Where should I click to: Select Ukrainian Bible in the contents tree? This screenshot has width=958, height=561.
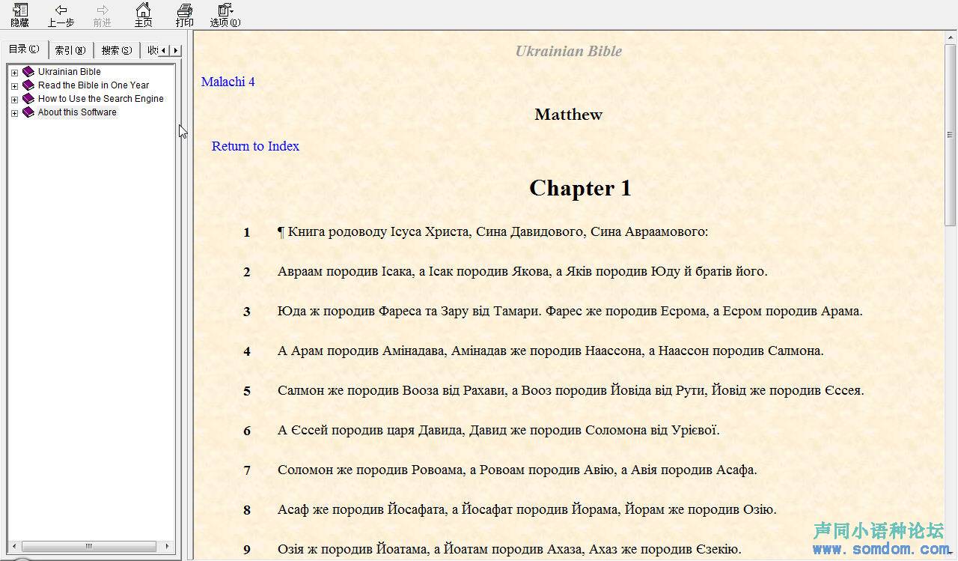[70, 72]
